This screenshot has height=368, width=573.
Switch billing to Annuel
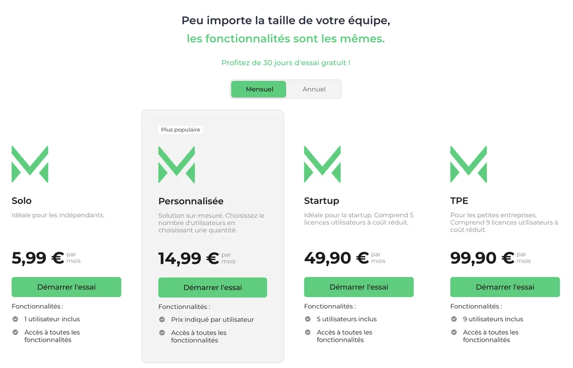[314, 89]
